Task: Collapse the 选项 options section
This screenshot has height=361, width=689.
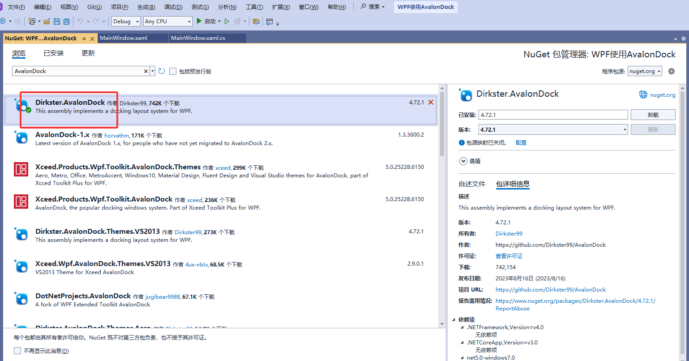Action: (463, 161)
